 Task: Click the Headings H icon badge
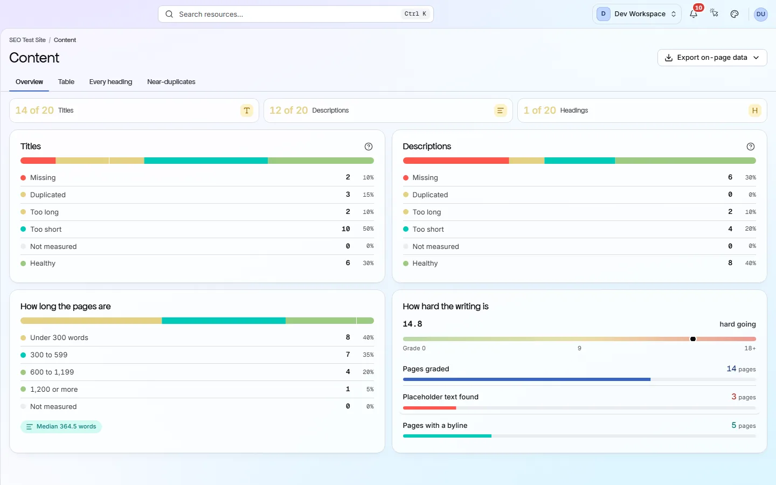pyautogui.click(x=755, y=110)
